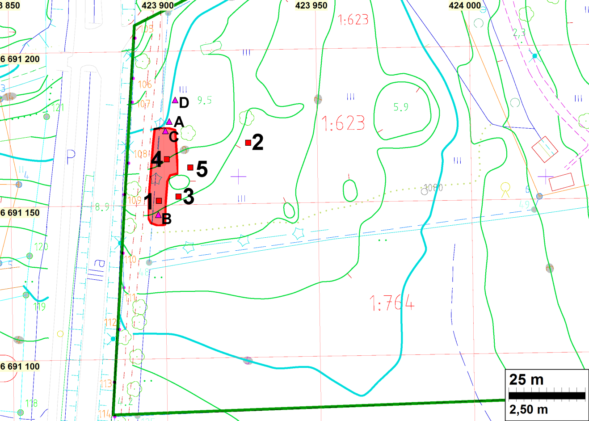Viewport: 589px width, 421px height.
Task: Click the green elevation value 8.9
Action: pos(102,207)
